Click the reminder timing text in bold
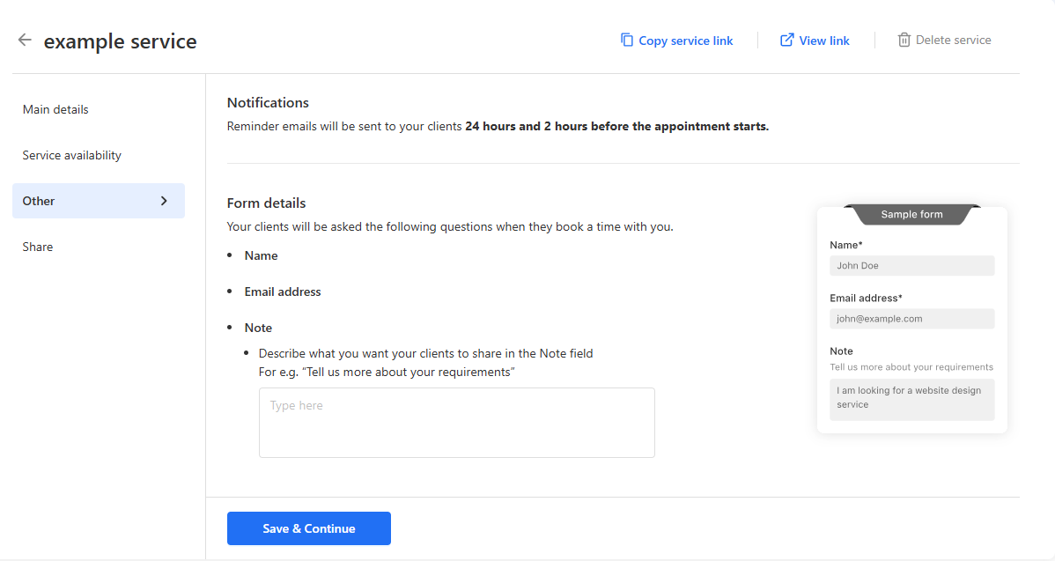 [x=617, y=126]
